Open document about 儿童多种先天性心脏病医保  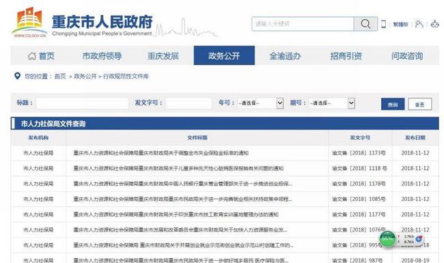coord(178,168)
